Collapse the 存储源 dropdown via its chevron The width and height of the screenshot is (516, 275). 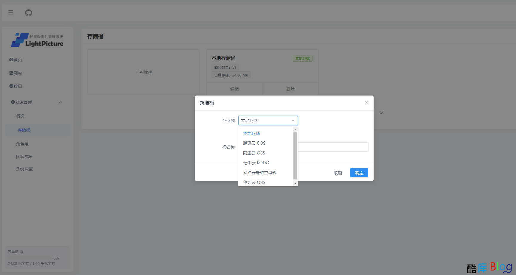point(293,120)
